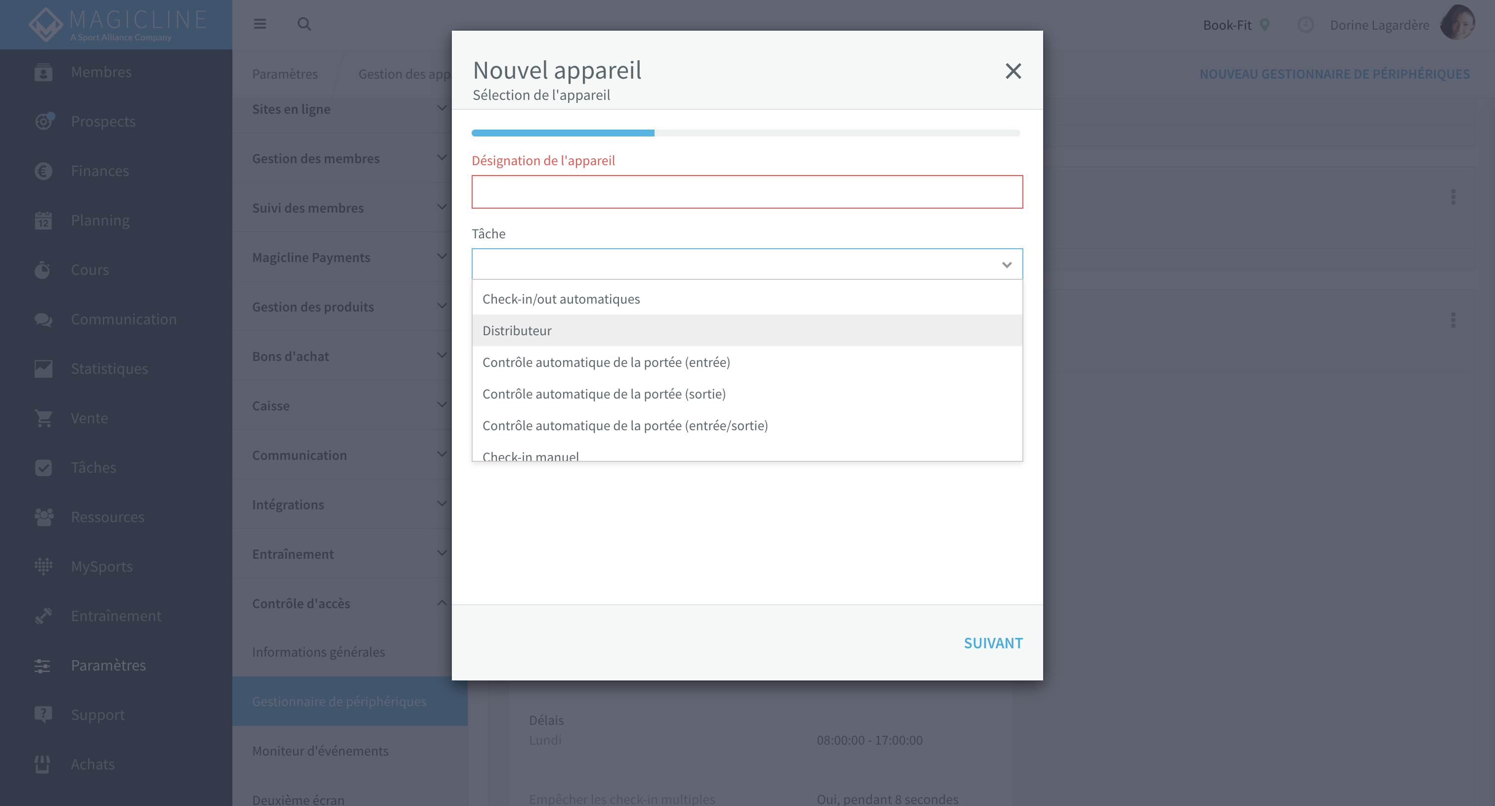The width and height of the screenshot is (1495, 806).
Task: Open the Finances euro icon
Action: click(x=43, y=171)
